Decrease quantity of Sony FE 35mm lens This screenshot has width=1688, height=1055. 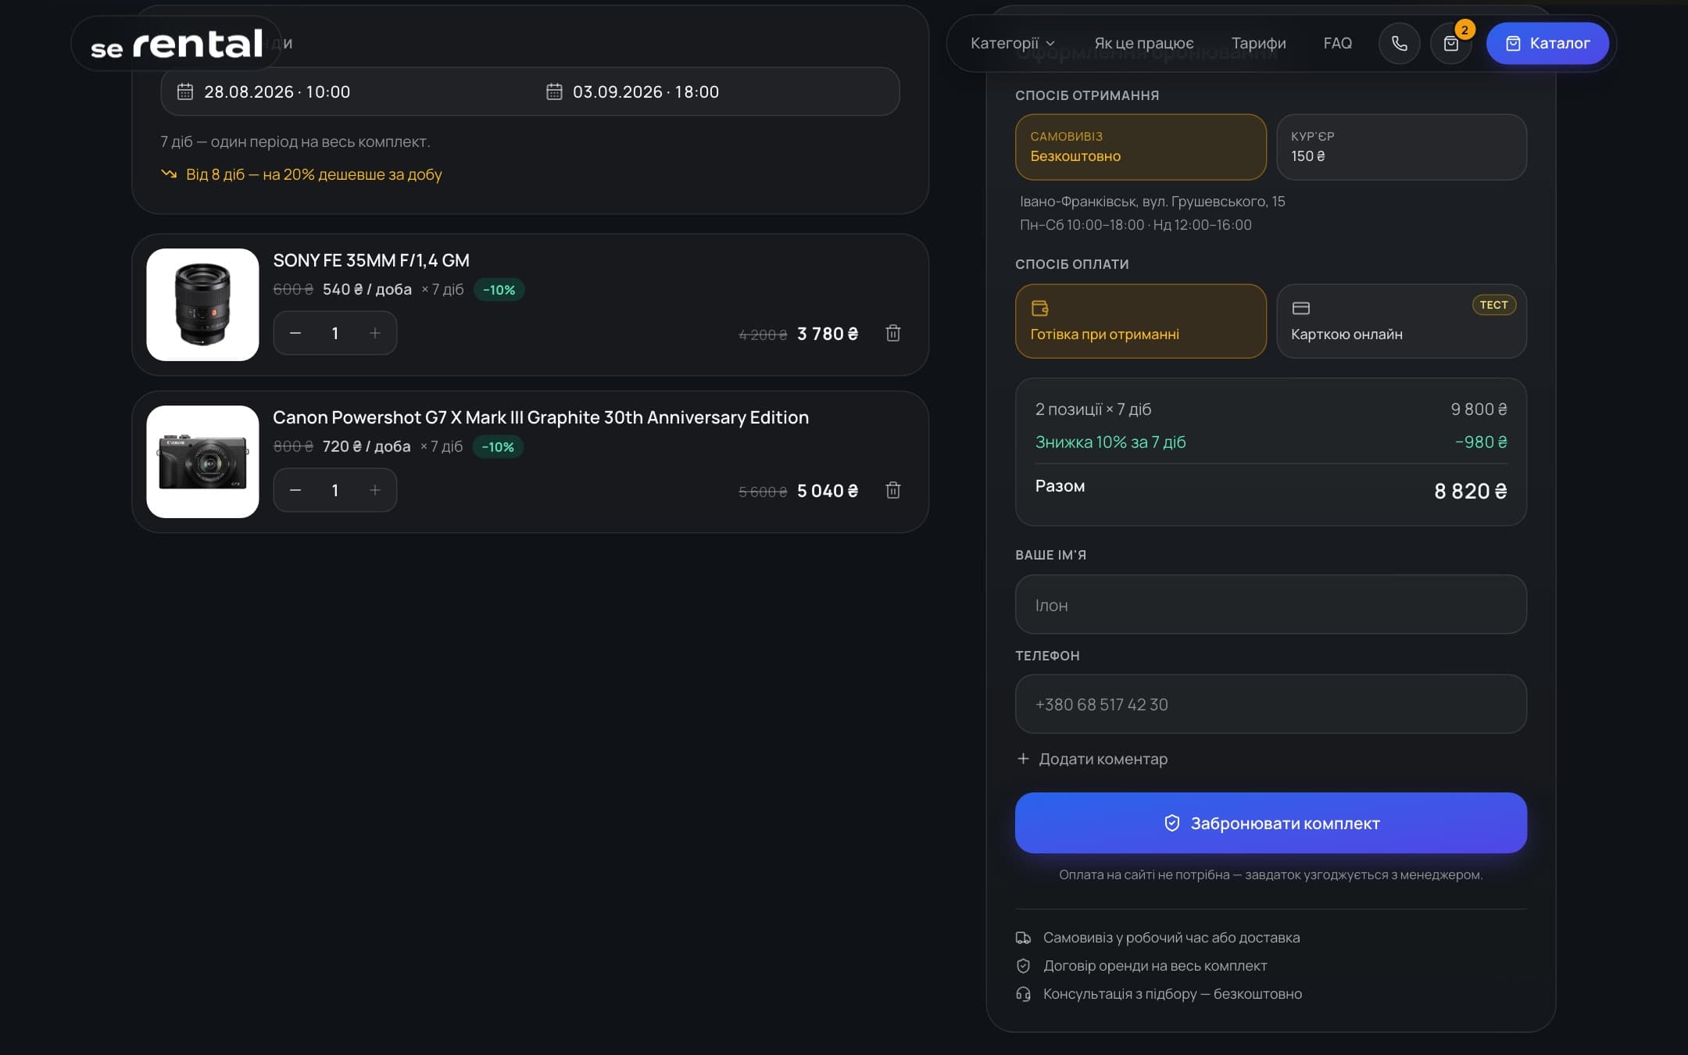tap(295, 334)
